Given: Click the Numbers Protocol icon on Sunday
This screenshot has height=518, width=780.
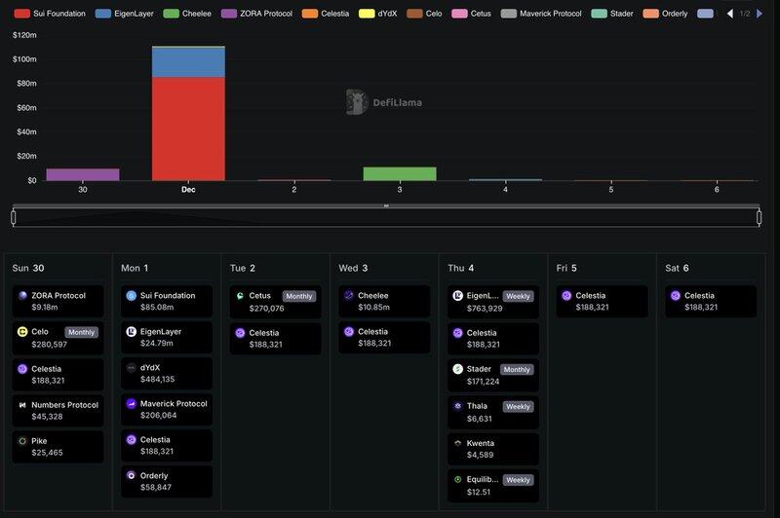Looking at the screenshot, I should click(x=22, y=405).
